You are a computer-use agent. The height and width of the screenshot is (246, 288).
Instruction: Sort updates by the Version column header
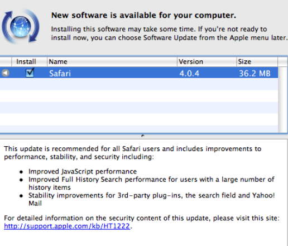207,61
